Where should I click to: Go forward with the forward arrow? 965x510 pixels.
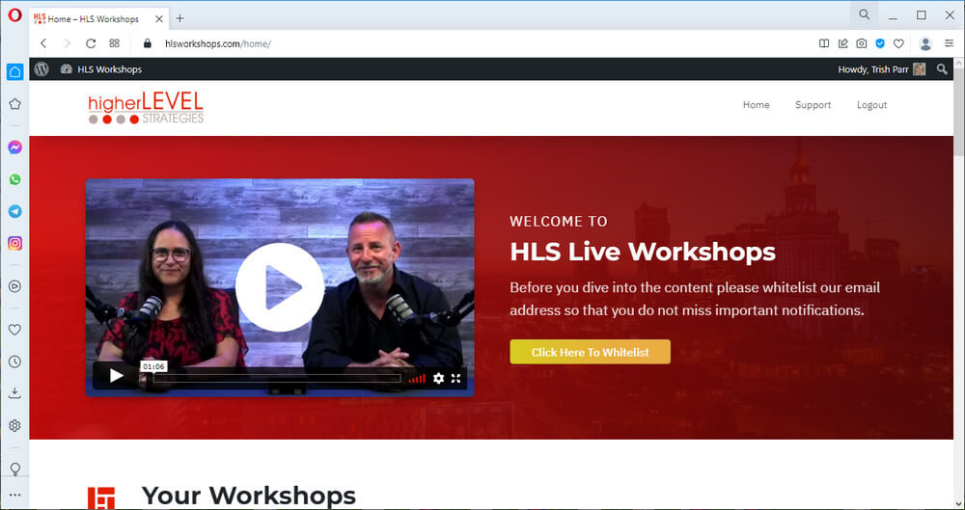click(67, 43)
